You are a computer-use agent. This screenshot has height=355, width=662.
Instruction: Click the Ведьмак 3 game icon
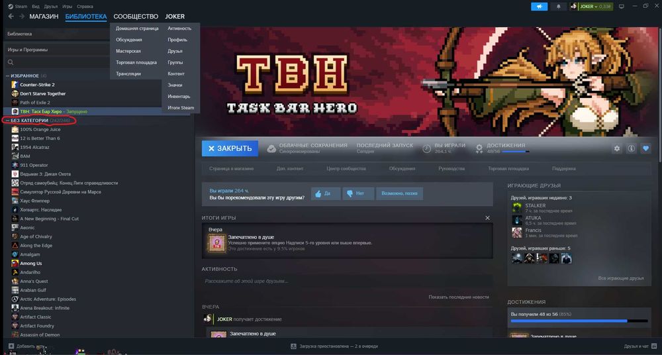pos(15,174)
